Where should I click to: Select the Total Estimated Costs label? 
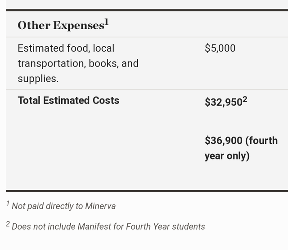pos(68,100)
